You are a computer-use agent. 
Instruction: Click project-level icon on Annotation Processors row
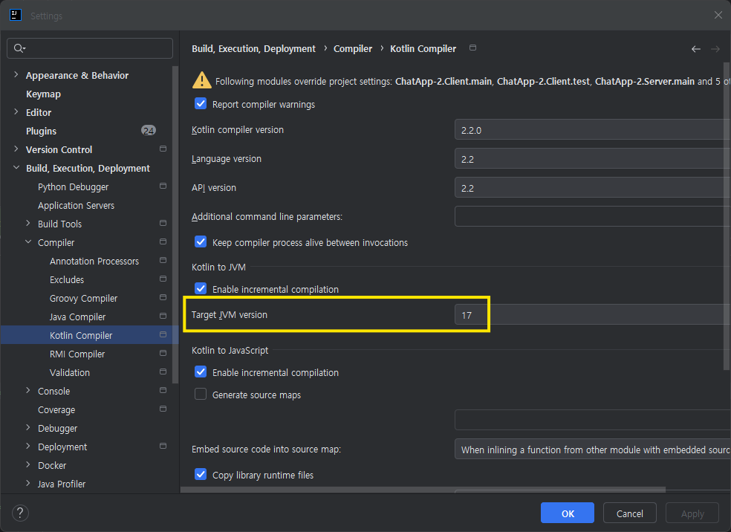tap(163, 260)
